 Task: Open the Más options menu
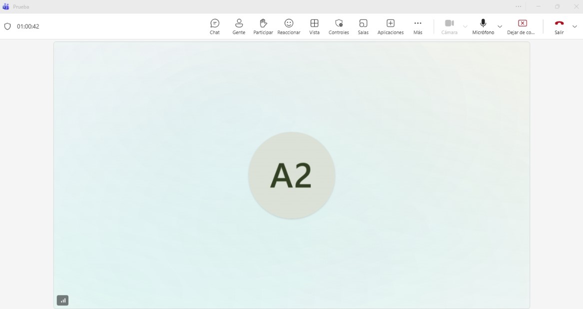click(418, 27)
